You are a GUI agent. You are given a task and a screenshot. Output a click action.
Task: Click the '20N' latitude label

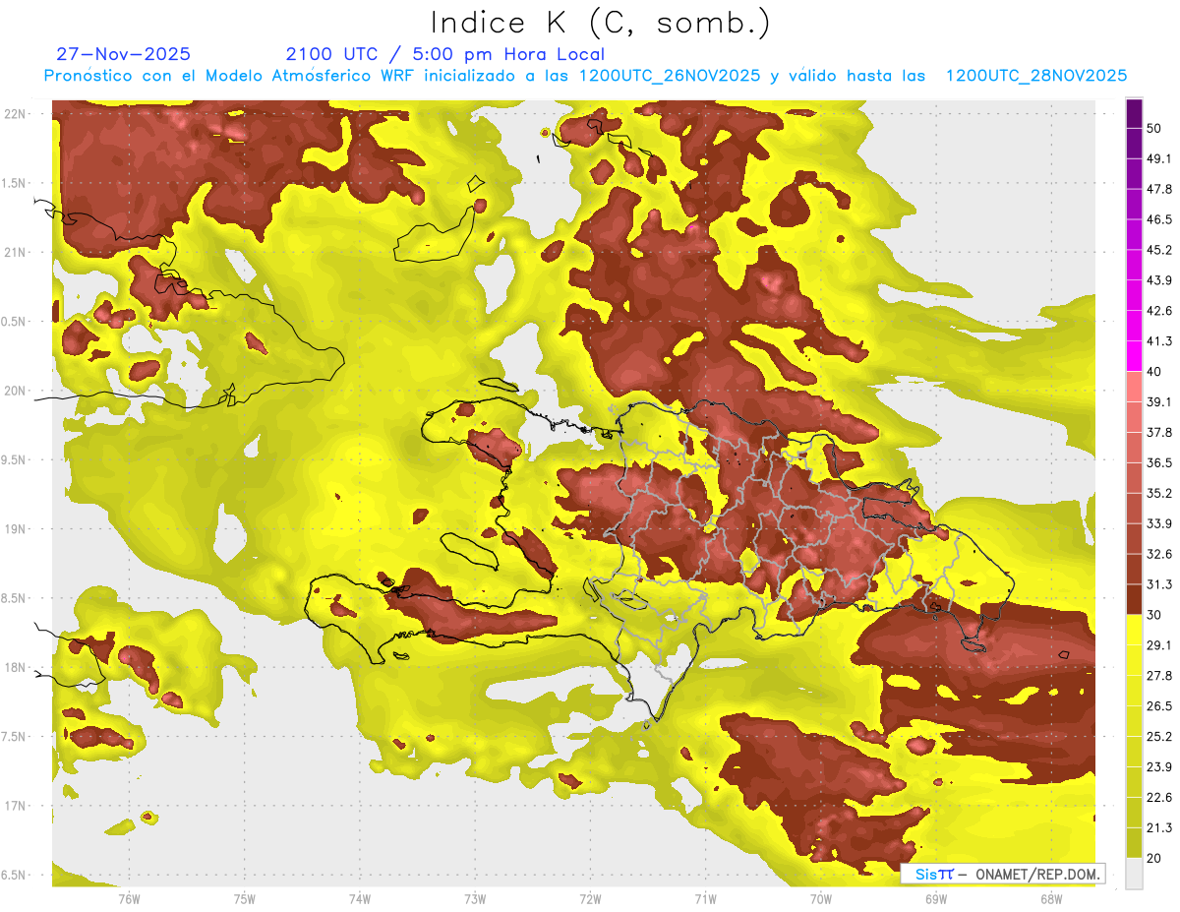tap(16, 391)
